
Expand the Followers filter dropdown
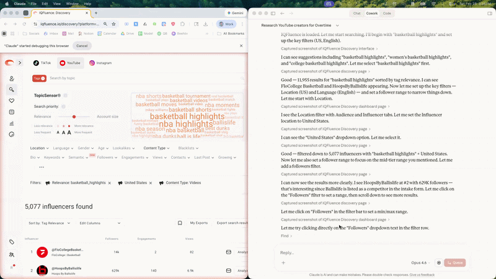point(107,157)
